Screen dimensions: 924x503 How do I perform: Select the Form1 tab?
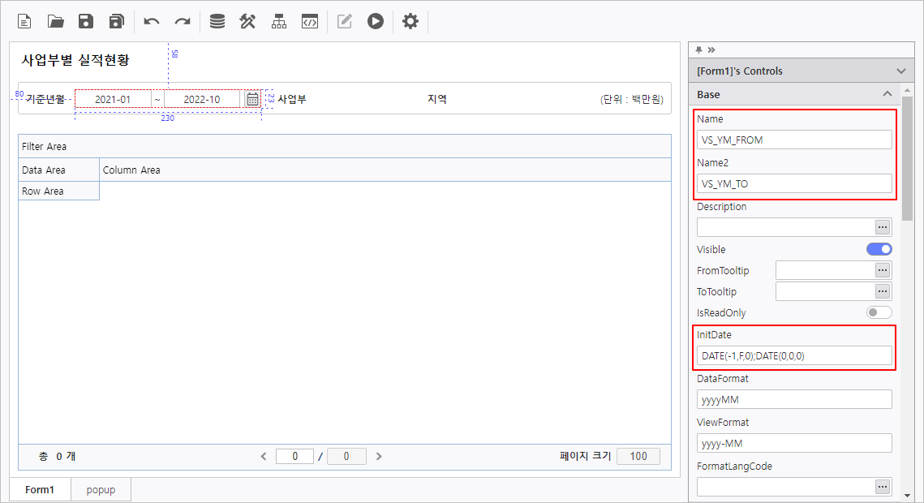point(40,490)
